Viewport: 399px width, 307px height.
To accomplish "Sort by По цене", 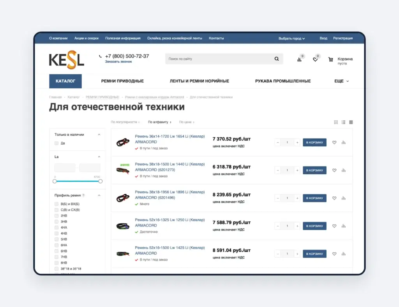I will pos(187,122).
